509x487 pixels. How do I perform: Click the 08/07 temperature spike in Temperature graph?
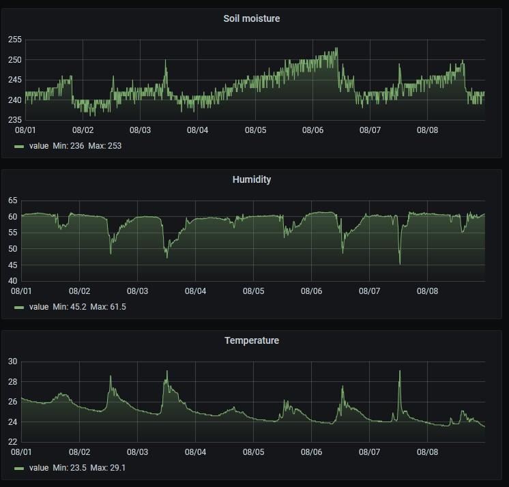coord(400,372)
